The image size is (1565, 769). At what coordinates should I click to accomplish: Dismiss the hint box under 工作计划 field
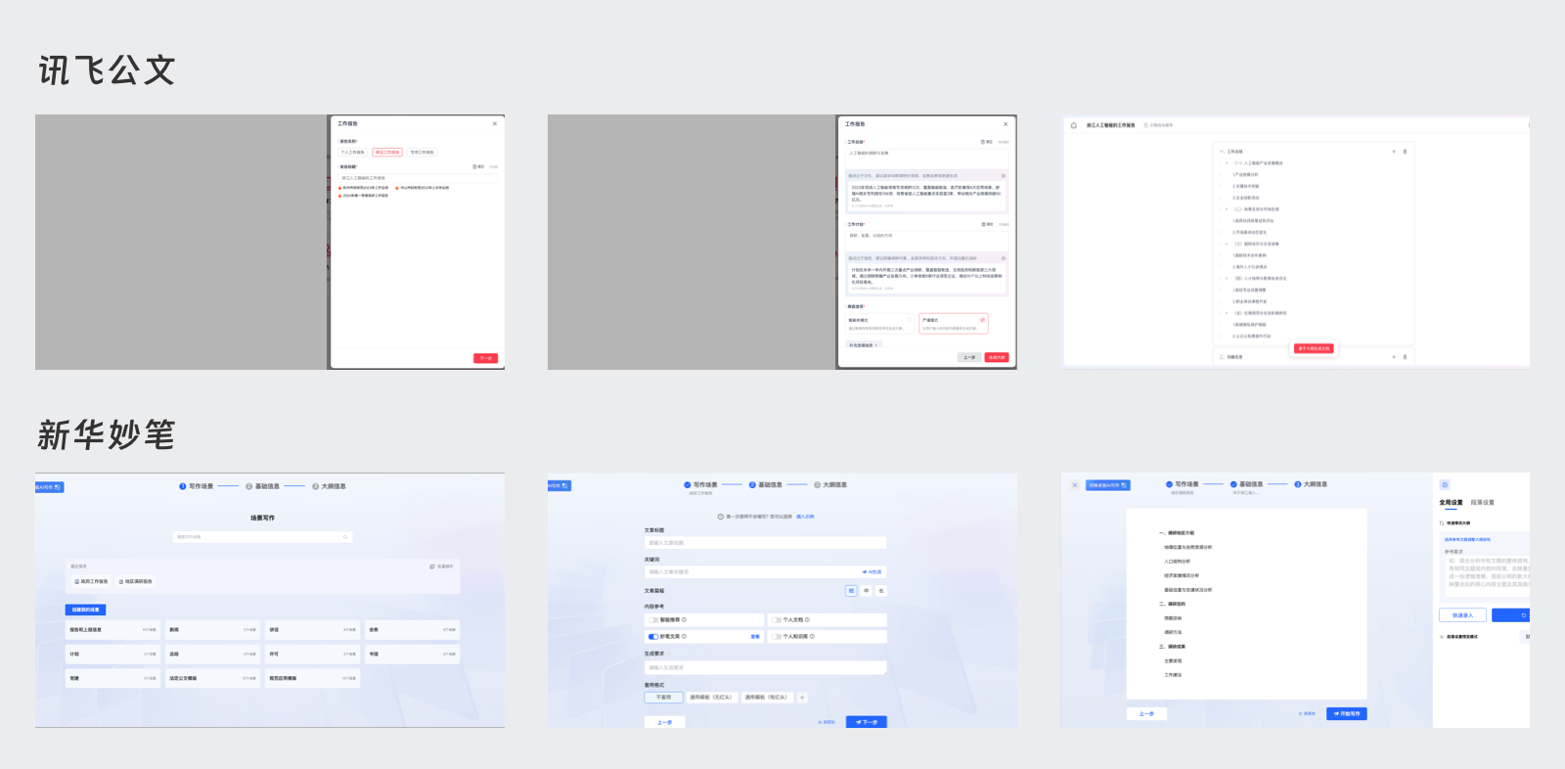(1003, 258)
